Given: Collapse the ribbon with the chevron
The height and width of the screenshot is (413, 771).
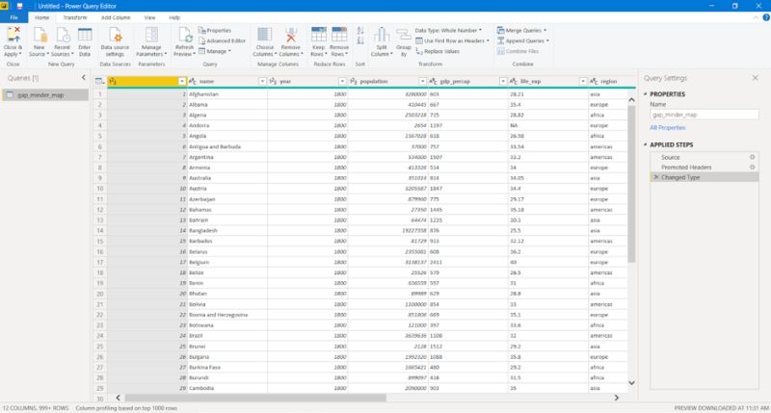Looking at the screenshot, I should coord(756,17).
